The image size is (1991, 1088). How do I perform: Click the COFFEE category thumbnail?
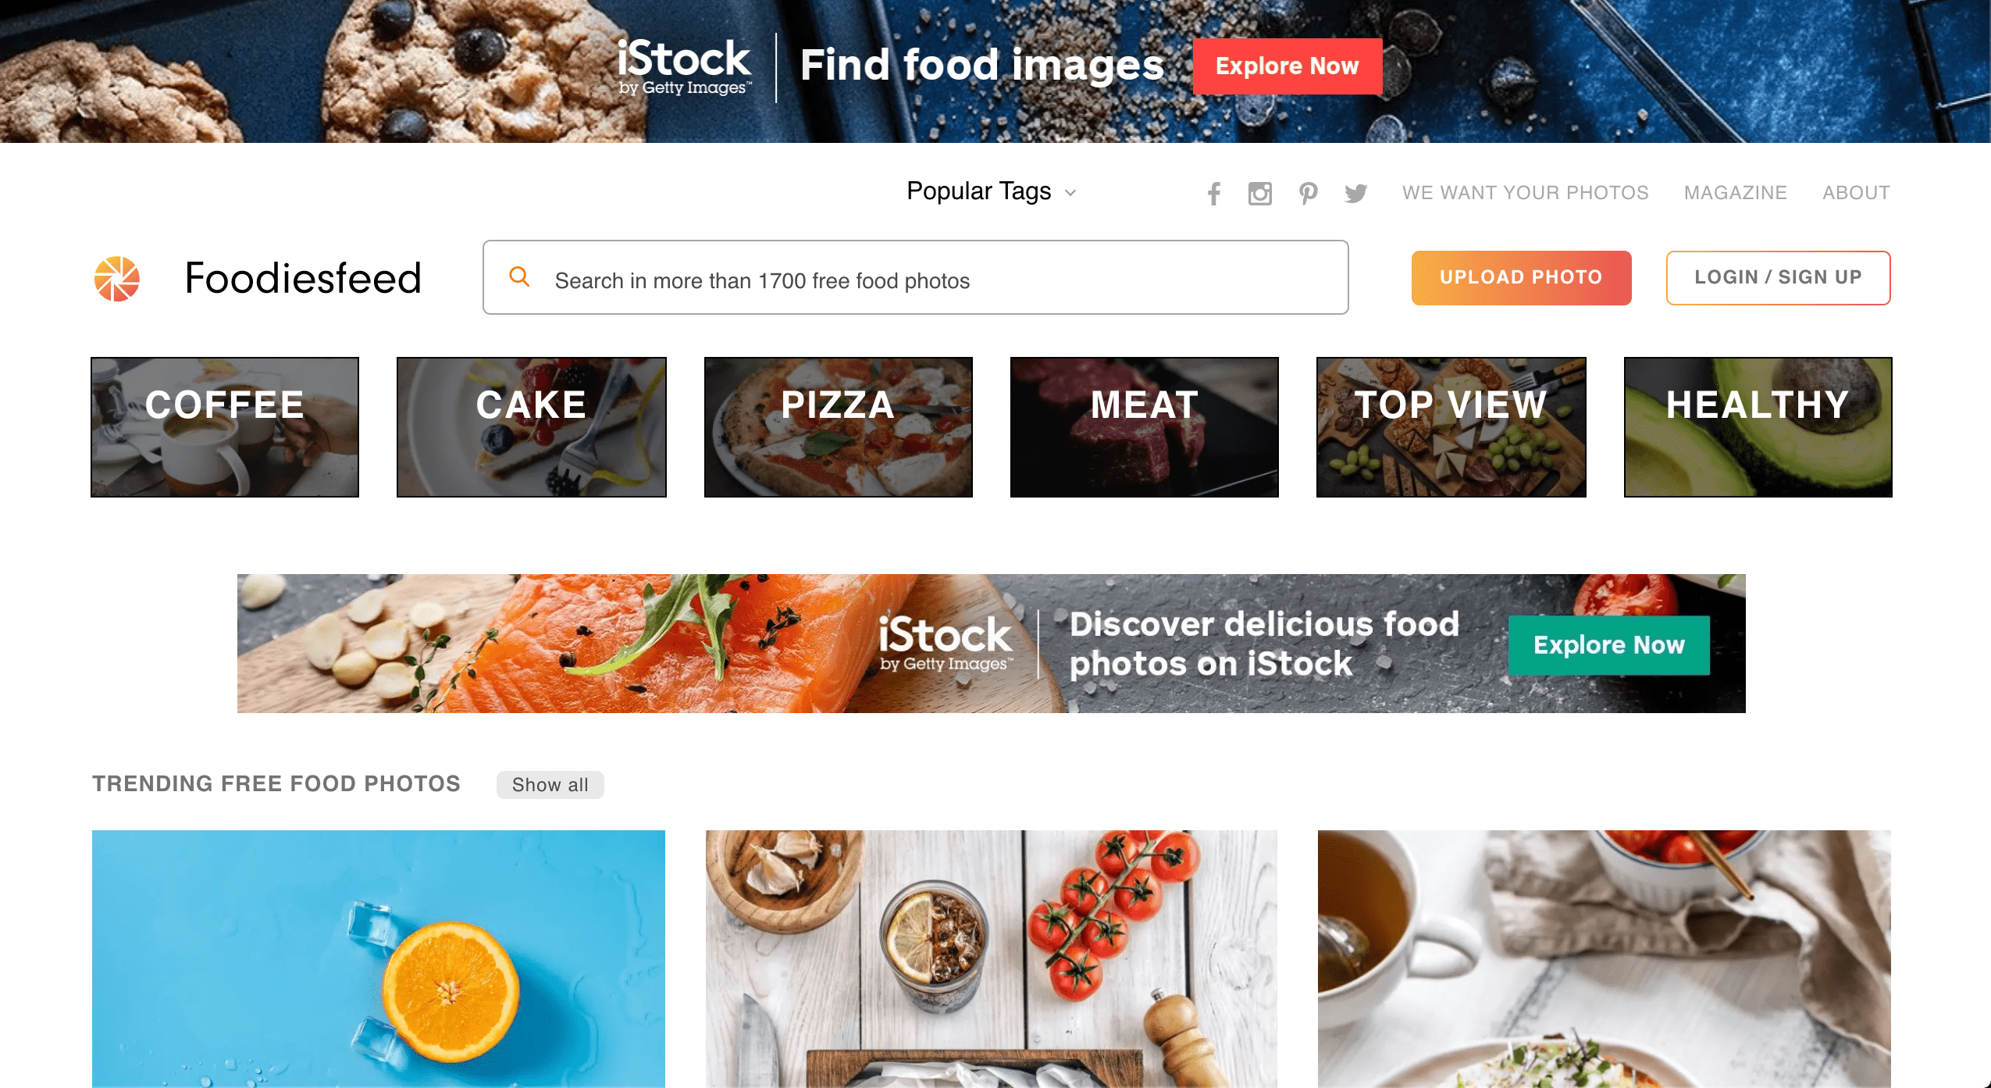pos(225,426)
